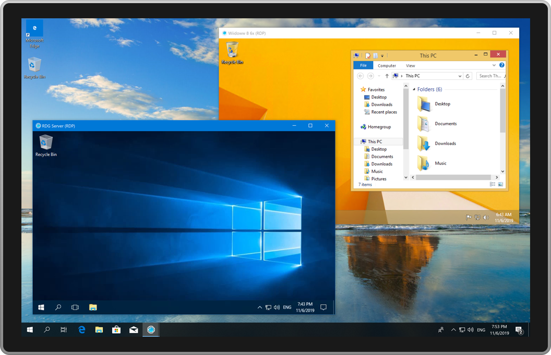Click inside the Search This PC box
The image size is (551, 355).
tap(489, 75)
